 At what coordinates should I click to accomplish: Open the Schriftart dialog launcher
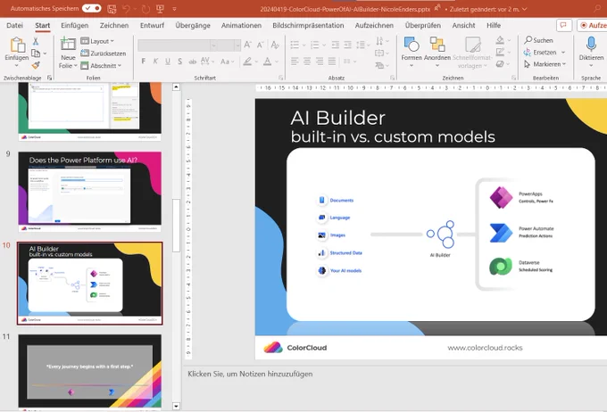tap(280, 78)
